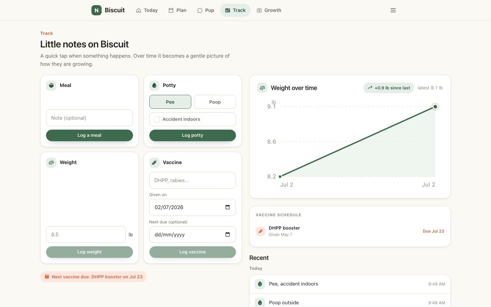Image resolution: width=491 pixels, height=307 pixels.
Task: Select the Poop option
Action: (x=215, y=102)
